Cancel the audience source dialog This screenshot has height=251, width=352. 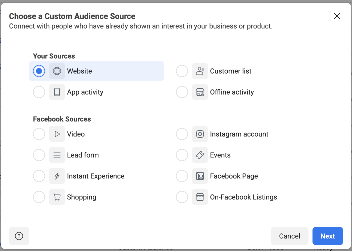click(x=290, y=236)
